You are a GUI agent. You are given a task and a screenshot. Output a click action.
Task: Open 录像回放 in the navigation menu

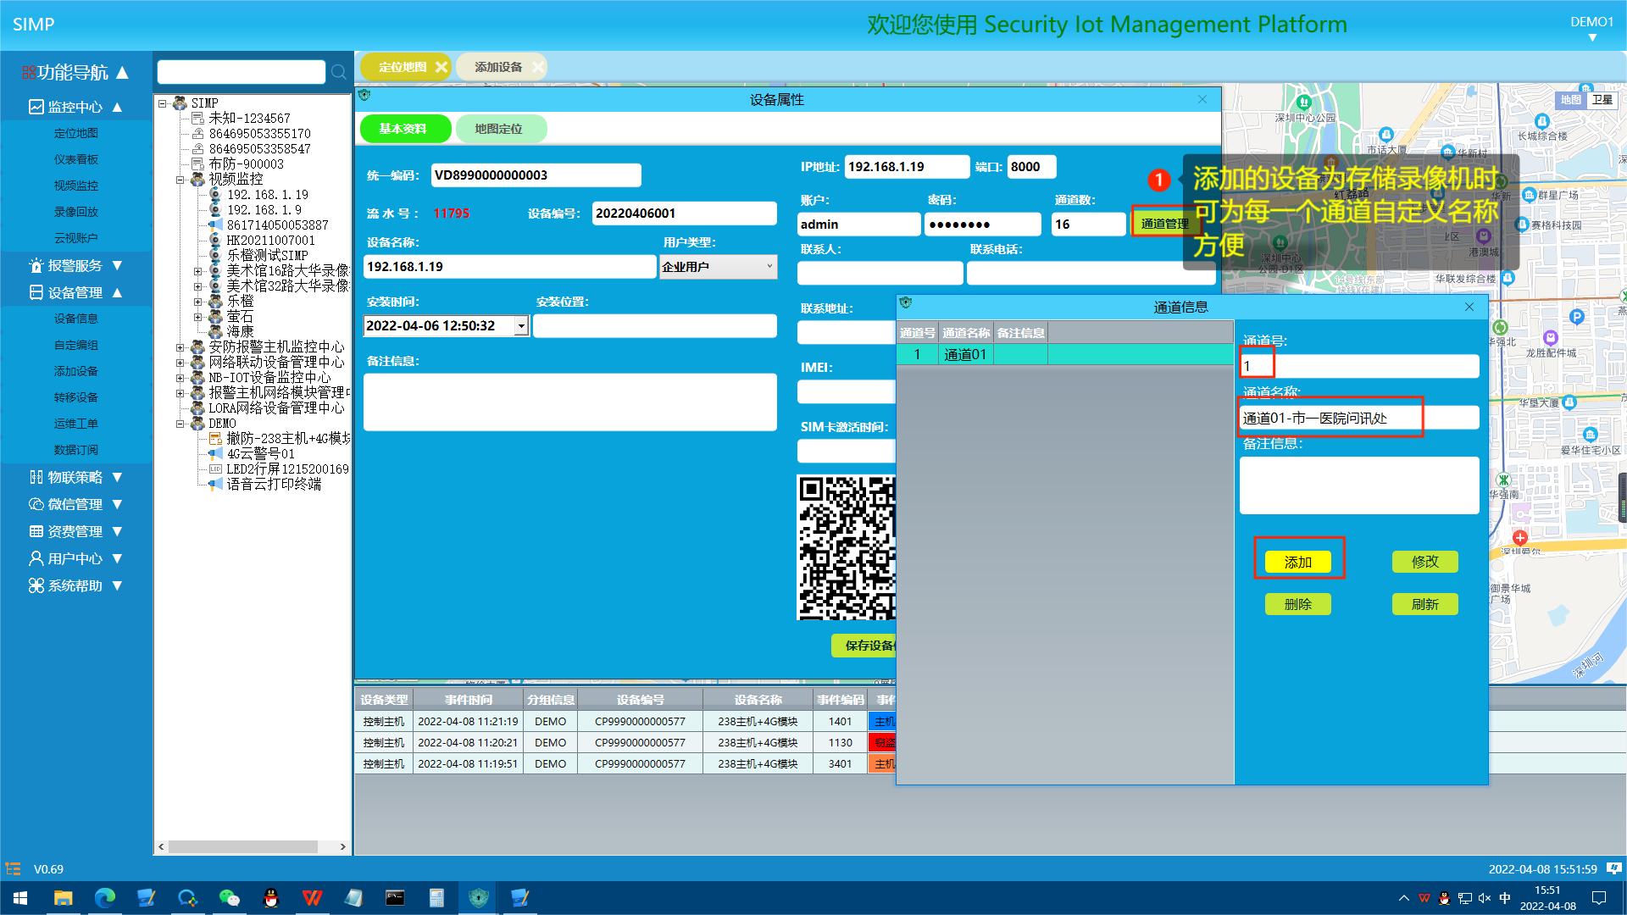(x=76, y=212)
